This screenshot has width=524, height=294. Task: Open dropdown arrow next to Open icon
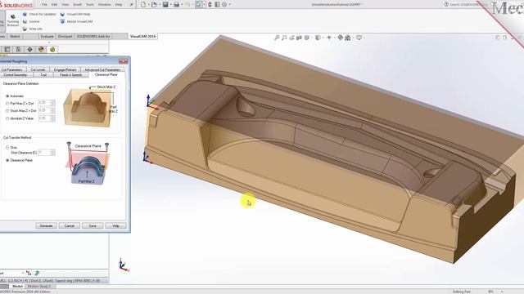point(159,5)
